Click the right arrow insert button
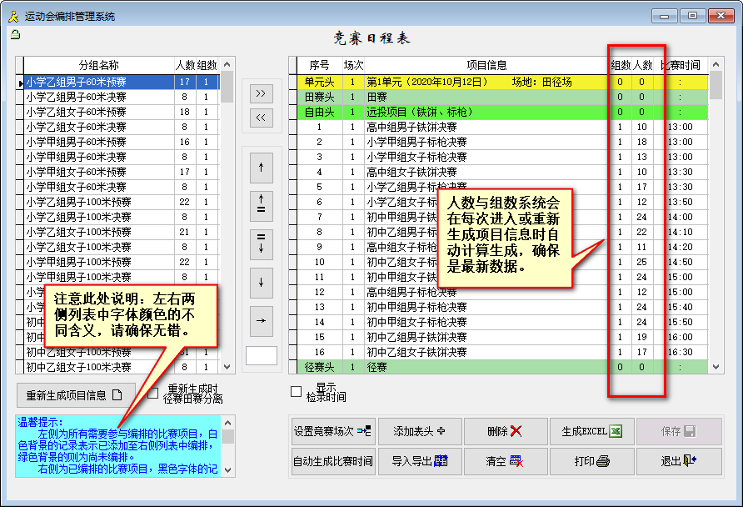 [x=262, y=320]
